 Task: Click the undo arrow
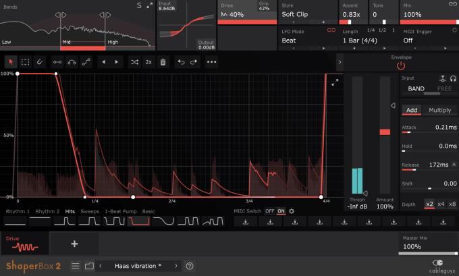point(181,62)
